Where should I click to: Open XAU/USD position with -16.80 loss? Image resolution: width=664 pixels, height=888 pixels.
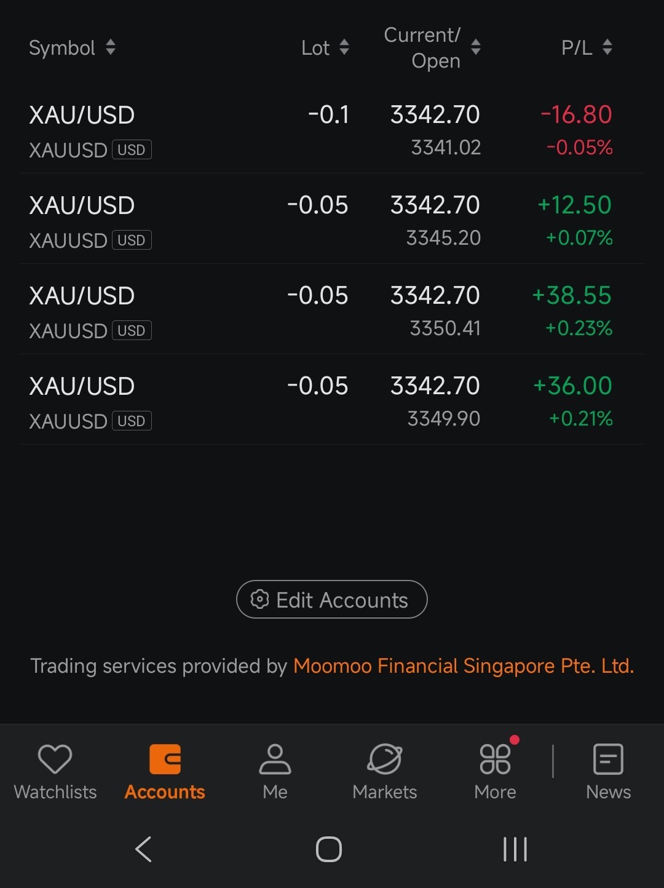(x=332, y=130)
